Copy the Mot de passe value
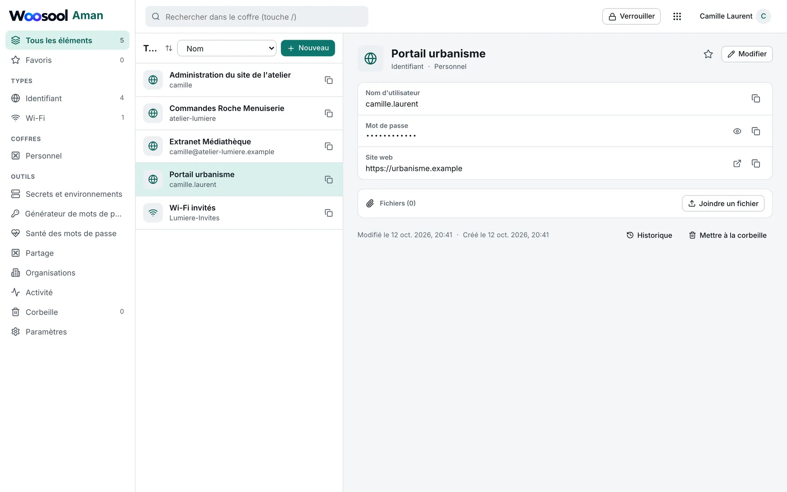This screenshot has width=787, height=492. click(756, 131)
